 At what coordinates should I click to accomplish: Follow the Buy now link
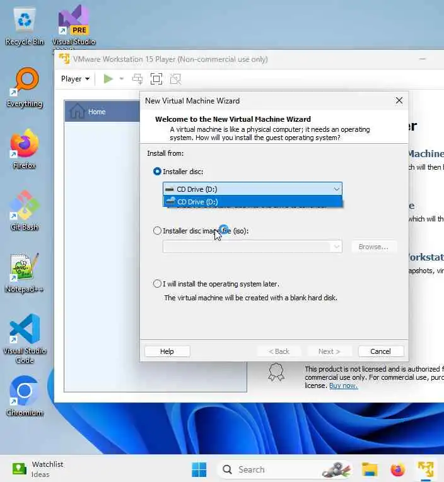coord(343,385)
